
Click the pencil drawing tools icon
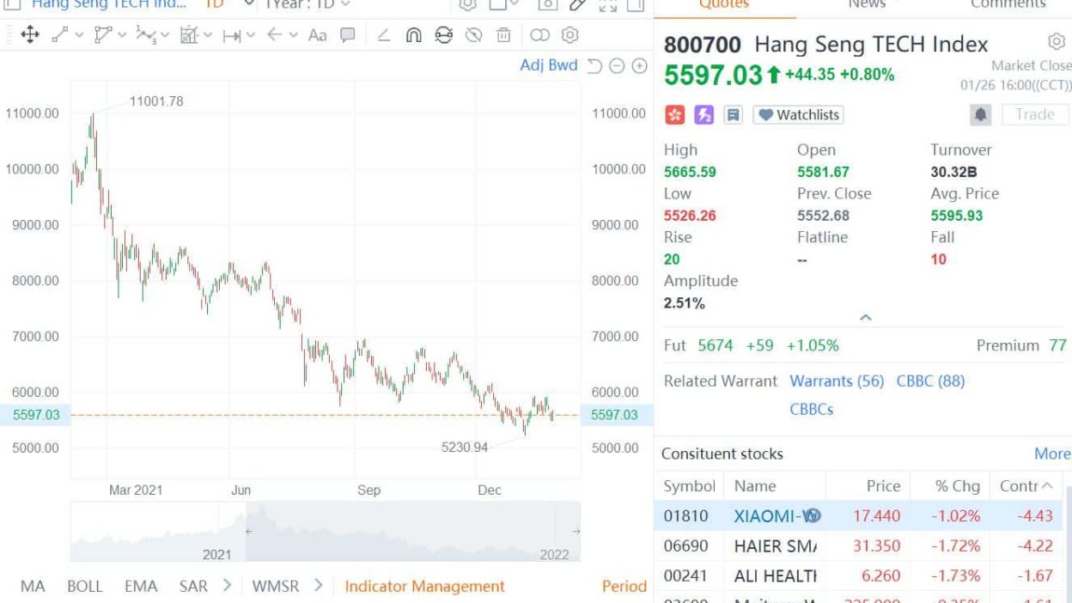coord(577,4)
